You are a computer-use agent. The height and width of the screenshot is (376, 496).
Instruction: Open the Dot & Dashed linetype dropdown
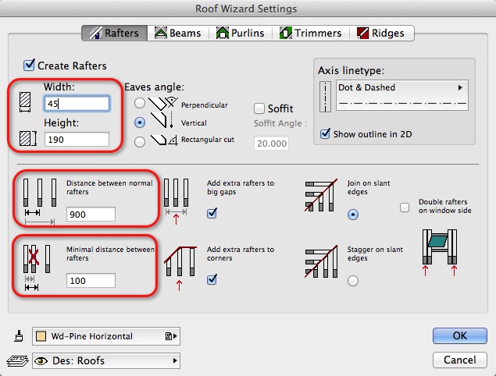click(402, 95)
